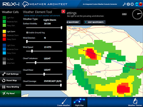This screenshot has width=143, height=107.
Task: Select the Moderate Storm orange swatch
Action: tap(4, 35)
